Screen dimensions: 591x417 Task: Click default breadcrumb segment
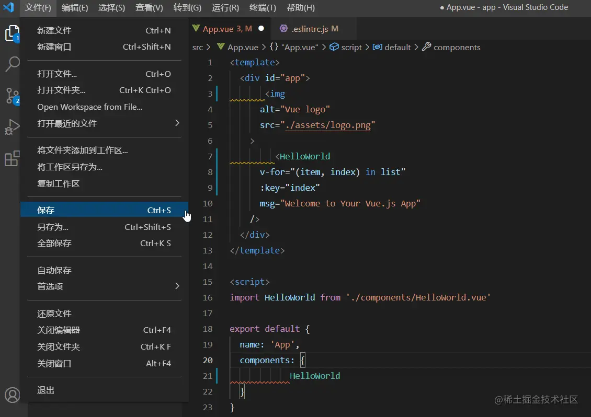click(x=397, y=48)
